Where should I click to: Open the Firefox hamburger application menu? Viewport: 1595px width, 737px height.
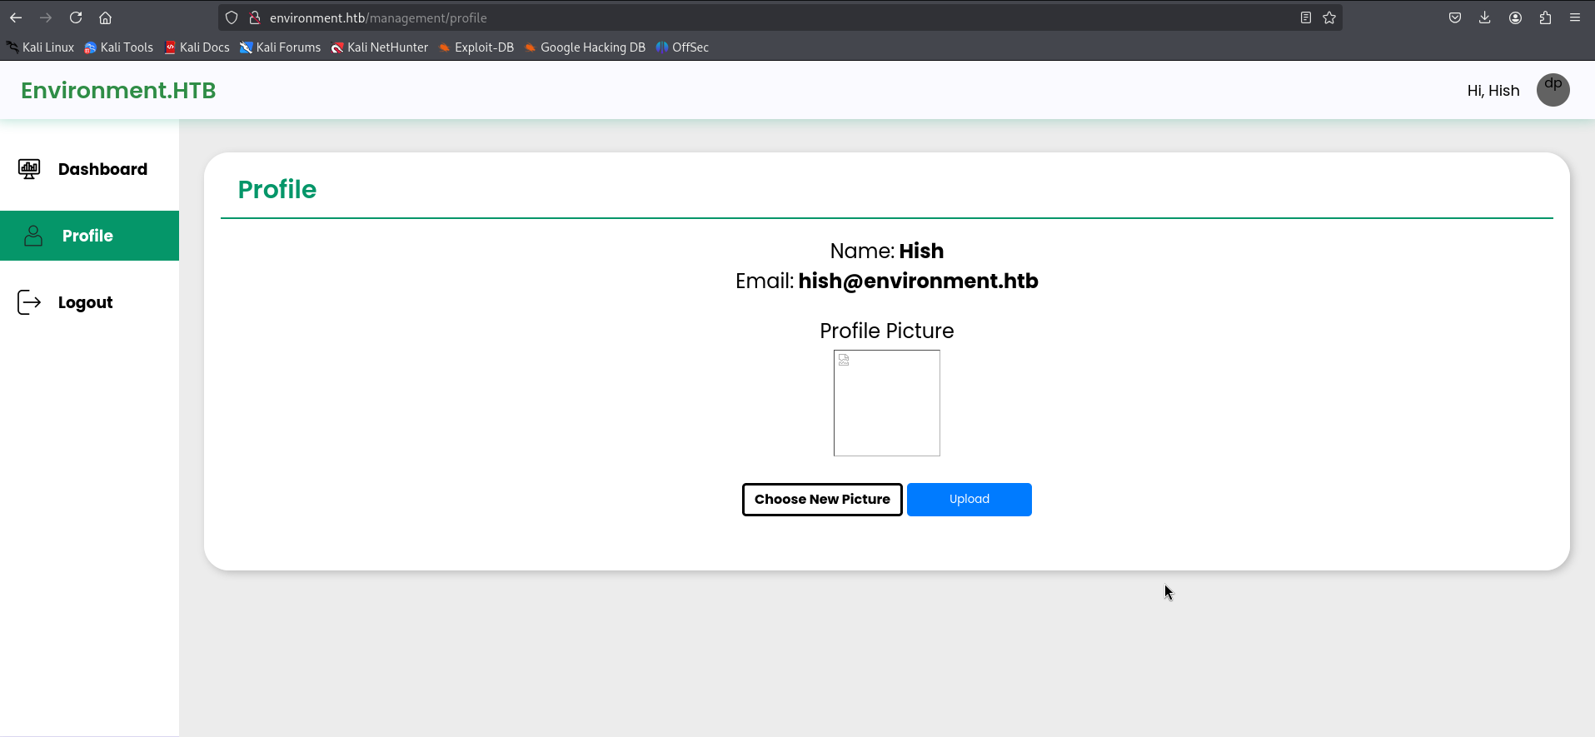point(1575,17)
